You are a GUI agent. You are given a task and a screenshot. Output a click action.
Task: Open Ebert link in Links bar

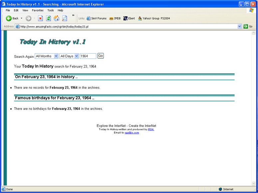pos(129,18)
